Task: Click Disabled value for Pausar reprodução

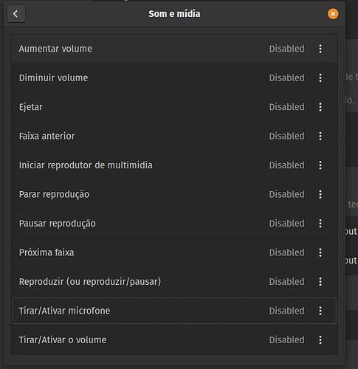Action: [x=286, y=224]
